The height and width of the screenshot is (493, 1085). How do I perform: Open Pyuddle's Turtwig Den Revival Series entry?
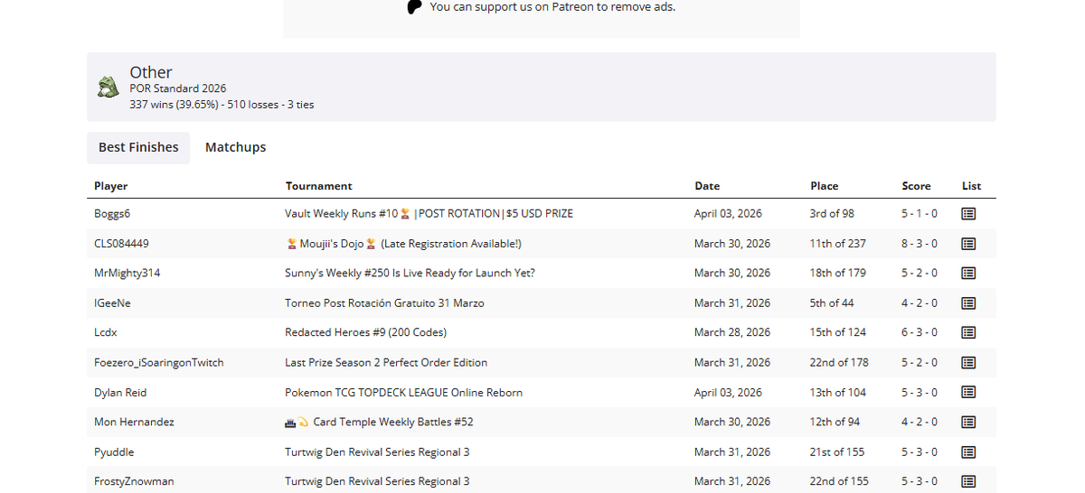pyautogui.click(x=377, y=452)
